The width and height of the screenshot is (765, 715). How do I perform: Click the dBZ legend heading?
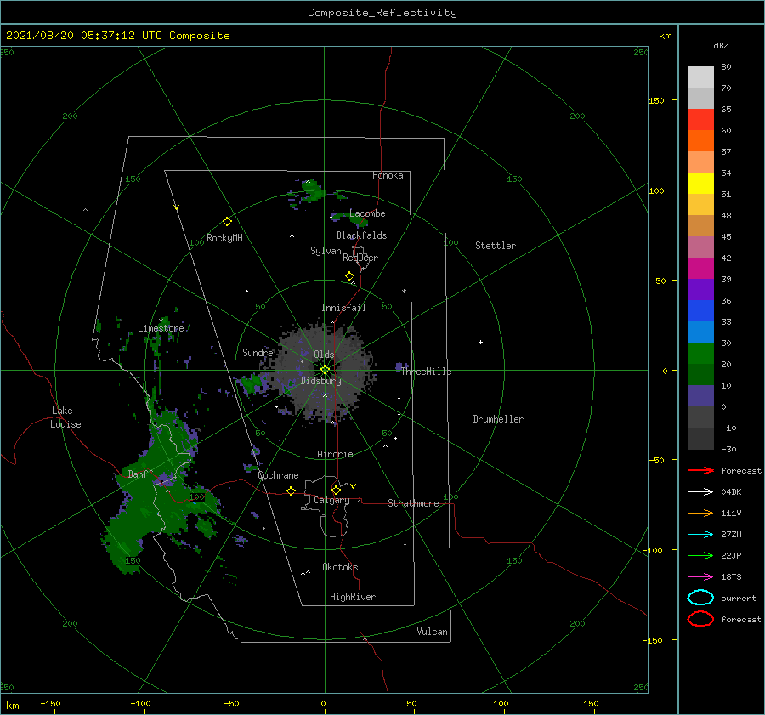(x=721, y=45)
